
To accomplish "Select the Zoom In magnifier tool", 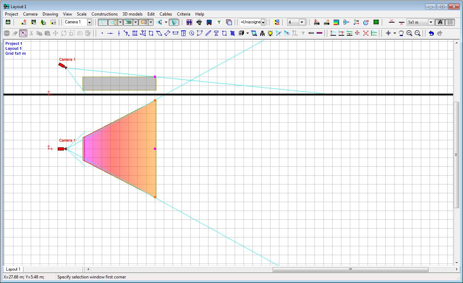I will (x=409, y=33).
